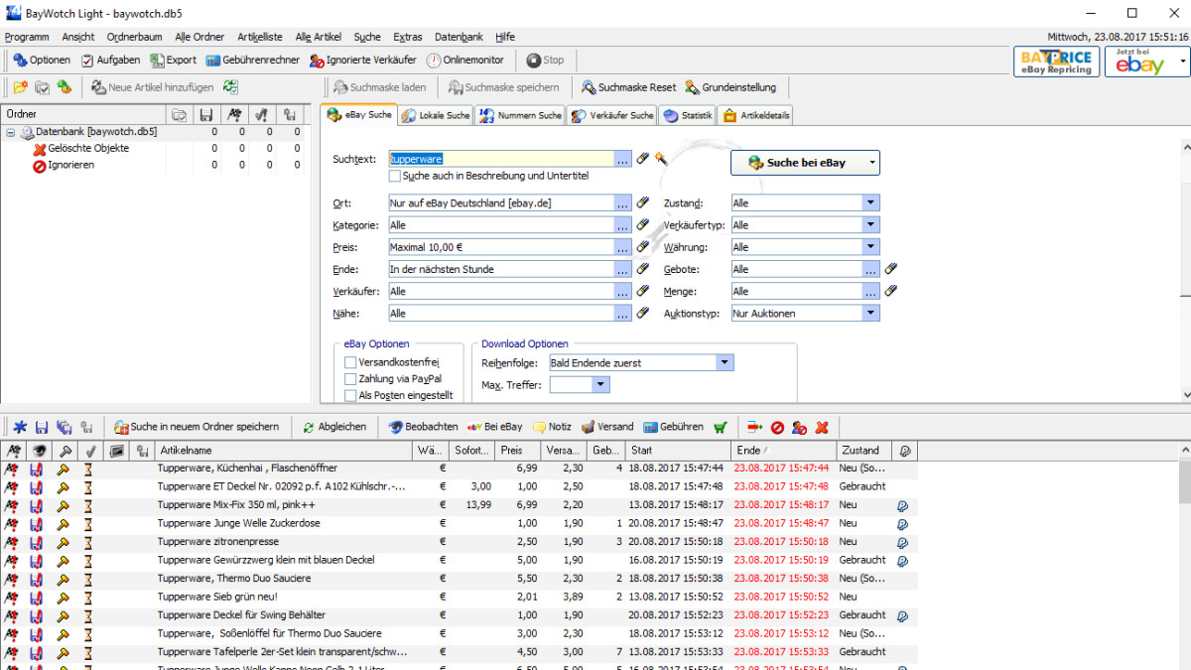Click Suchmaske Reset button

(x=628, y=87)
